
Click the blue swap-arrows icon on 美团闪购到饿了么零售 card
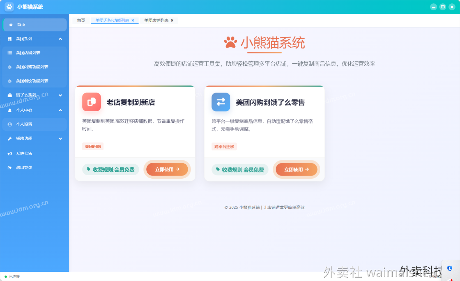click(221, 102)
